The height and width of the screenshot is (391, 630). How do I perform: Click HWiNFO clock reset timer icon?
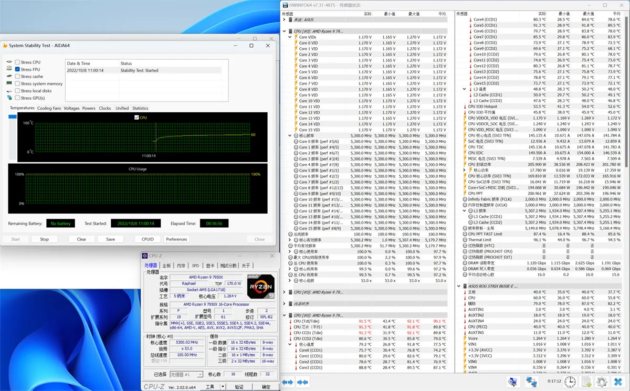[x=570, y=382]
